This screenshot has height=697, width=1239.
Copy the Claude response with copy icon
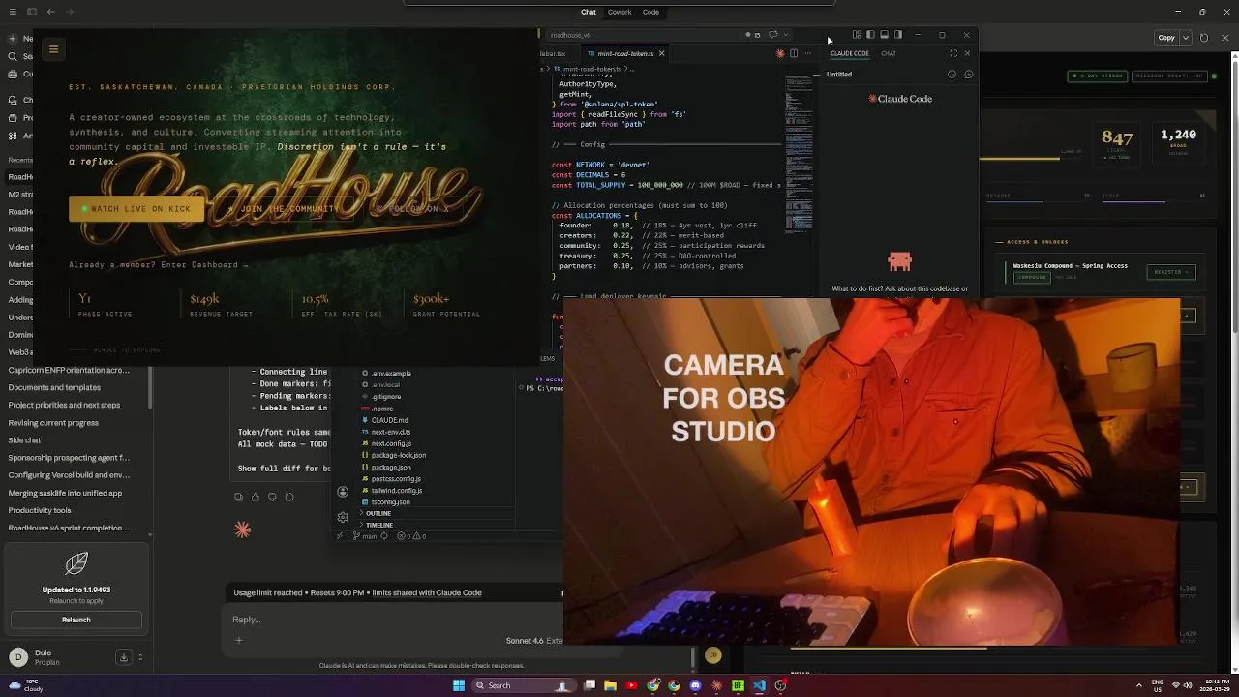click(x=238, y=498)
